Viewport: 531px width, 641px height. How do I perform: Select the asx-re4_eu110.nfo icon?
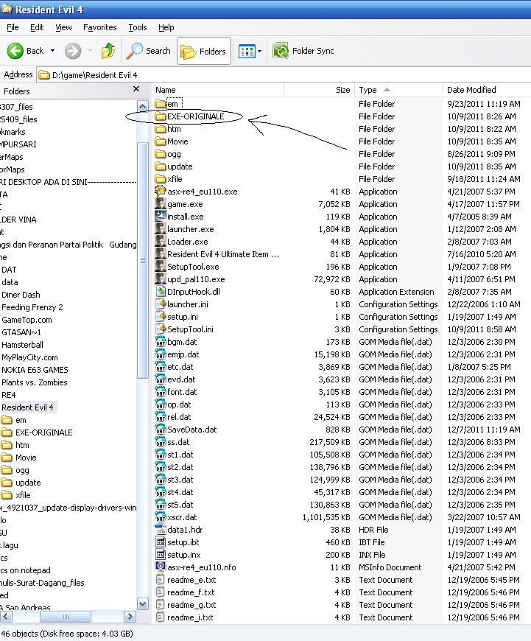pos(161,567)
